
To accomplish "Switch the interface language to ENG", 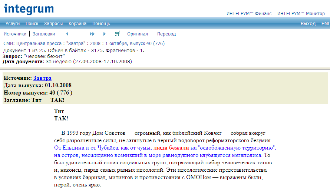I will coord(325,24).
